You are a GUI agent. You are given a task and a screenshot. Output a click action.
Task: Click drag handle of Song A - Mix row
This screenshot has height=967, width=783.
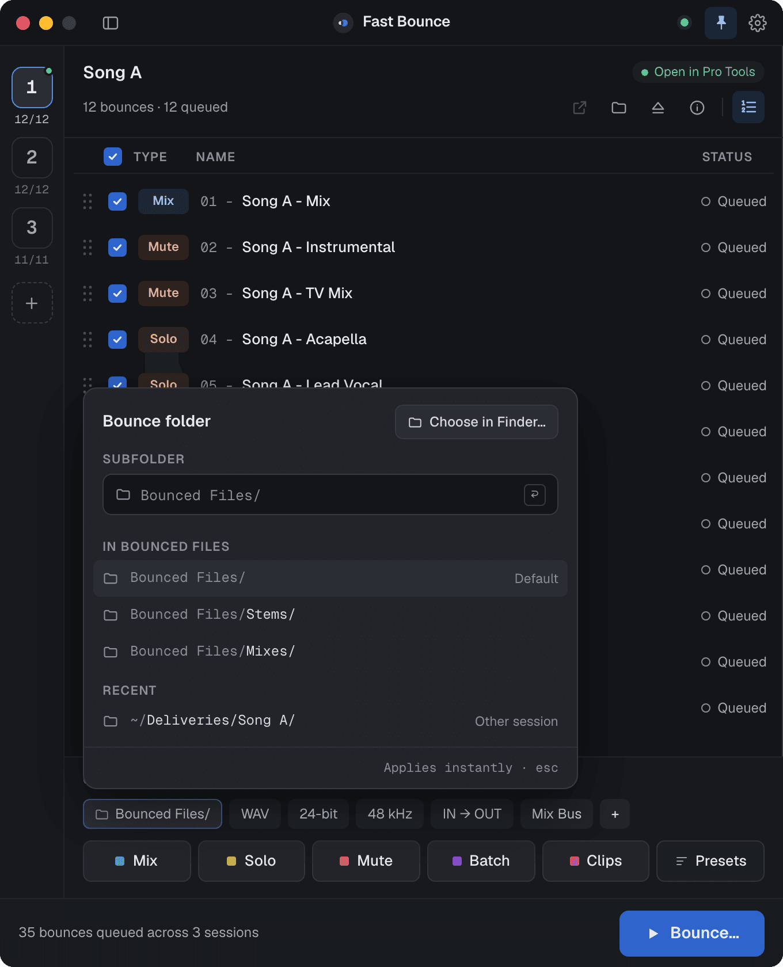(88, 201)
